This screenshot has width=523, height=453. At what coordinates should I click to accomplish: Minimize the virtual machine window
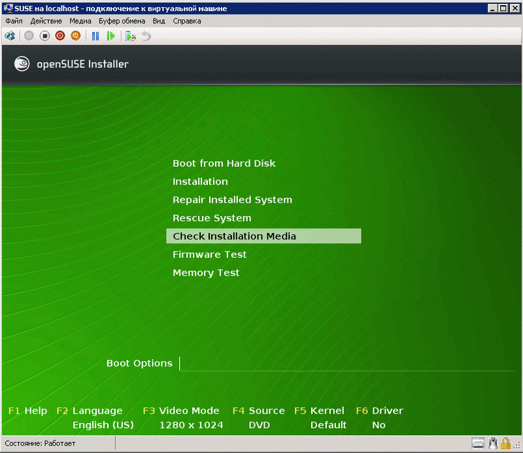492,8
